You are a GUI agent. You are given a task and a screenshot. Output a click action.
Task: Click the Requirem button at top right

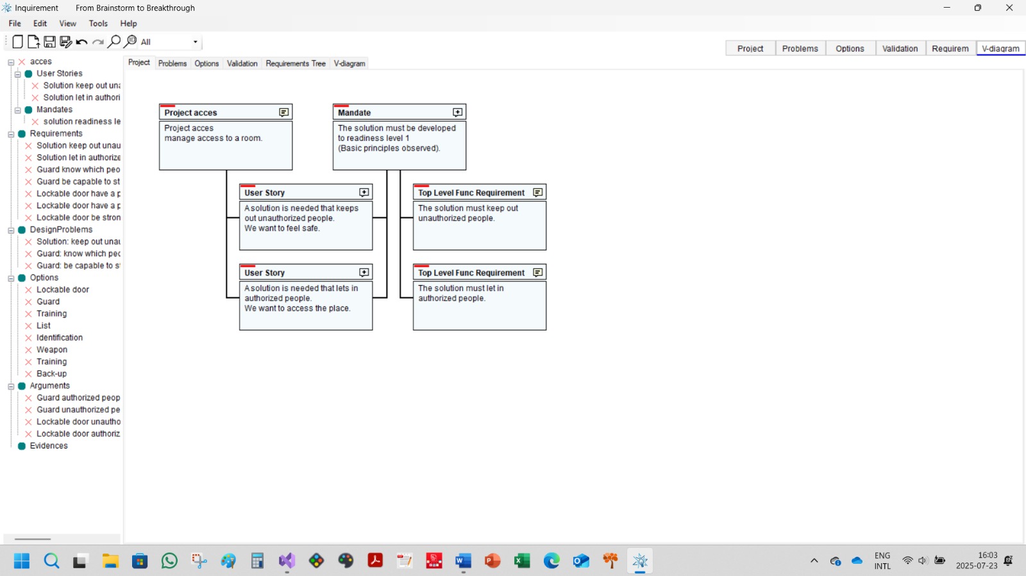pos(950,49)
